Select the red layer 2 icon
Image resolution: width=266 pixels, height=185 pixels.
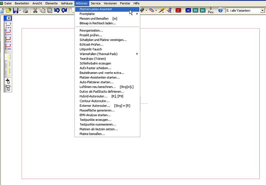point(179,10)
